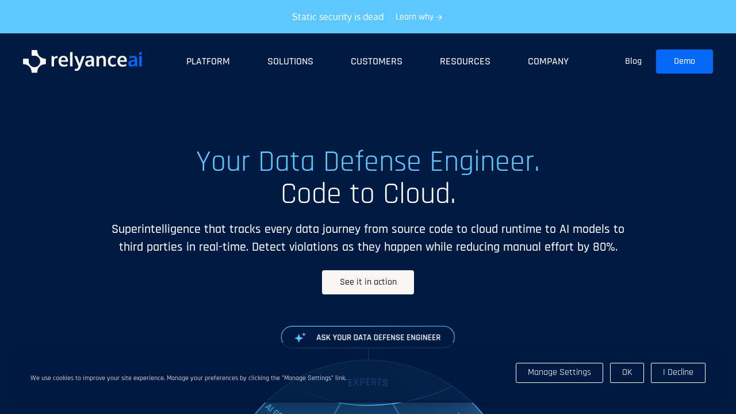Open cookie Manage Settings
Image resolution: width=736 pixels, height=414 pixels.
click(x=559, y=373)
